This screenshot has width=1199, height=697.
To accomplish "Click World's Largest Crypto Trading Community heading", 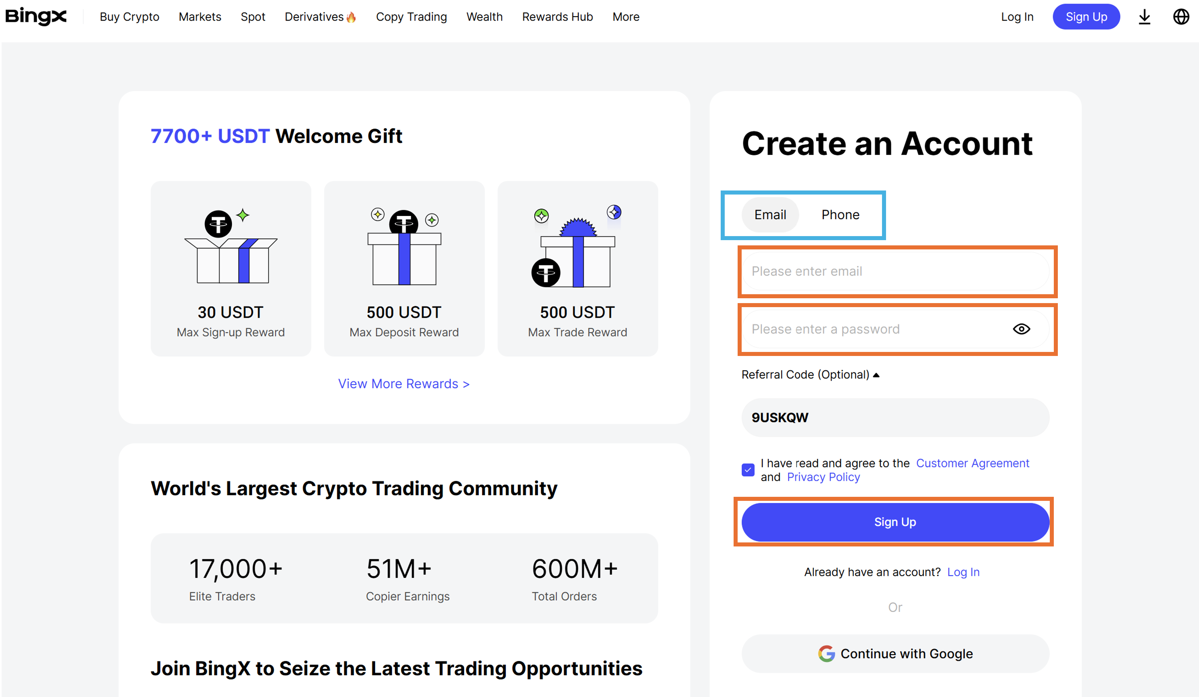I will pos(354,488).
